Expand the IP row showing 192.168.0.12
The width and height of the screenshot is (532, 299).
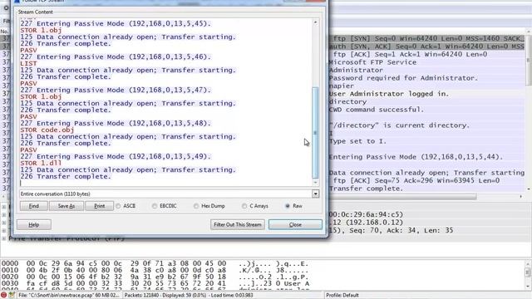pyautogui.click(x=4, y=223)
